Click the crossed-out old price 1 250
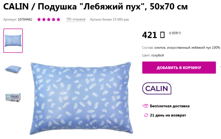 point(175,33)
